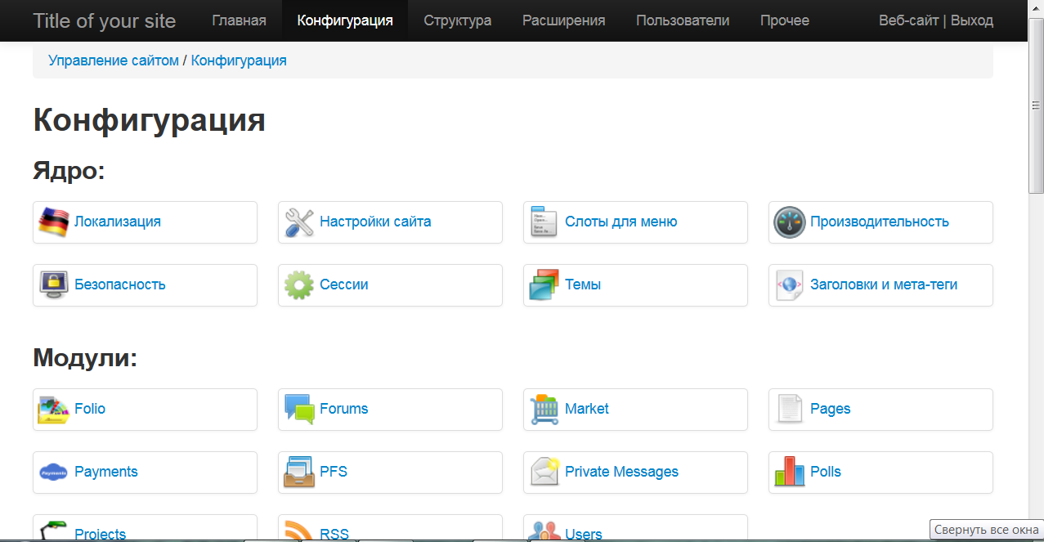Open the Расширения menu
The height and width of the screenshot is (542, 1044).
click(564, 20)
